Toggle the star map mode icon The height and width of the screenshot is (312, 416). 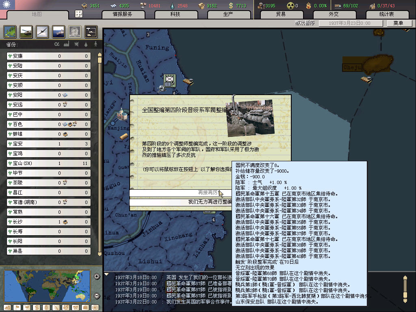tap(95, 307)
